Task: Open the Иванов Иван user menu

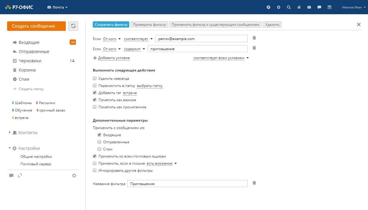Action: click(x=353, y=7)
